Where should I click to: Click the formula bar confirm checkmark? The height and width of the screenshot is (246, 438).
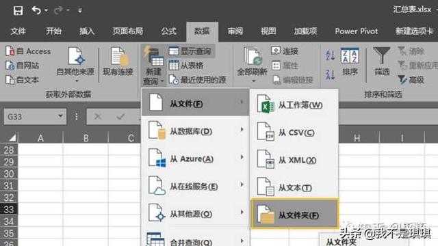pyautogui.click(x=120, y=116)
